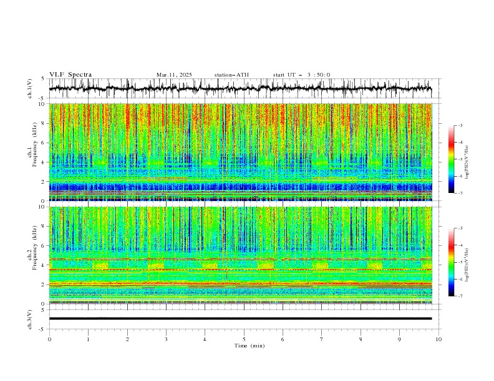Click inside the ch.2 spectrogram panel
Image resolution: width=494 pixels, height=381 pixels.
pyautogui.click(x=240, y=255)
